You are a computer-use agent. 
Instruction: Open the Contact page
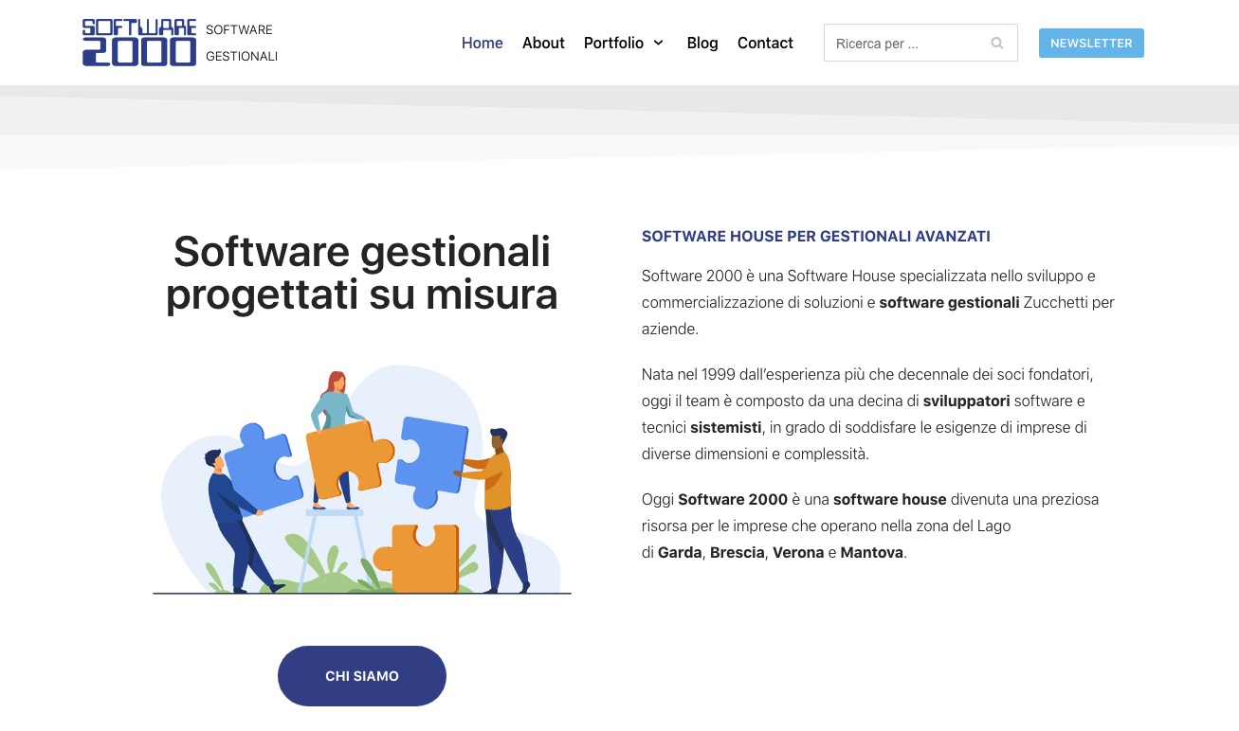765,43
